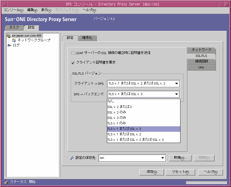Open the 表示 menu
The width and height of the screenshot is (231, 187).
pyautogui.click(x=46, y=10)
